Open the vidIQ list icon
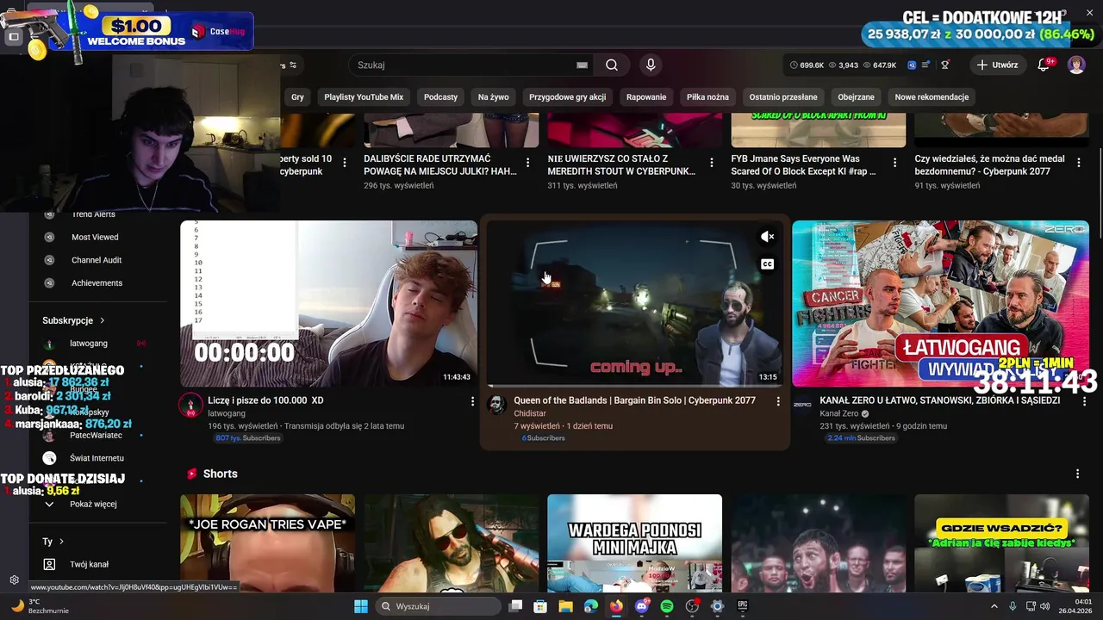This screenshot has height=620, width=1103. click(x=926, y=65)
